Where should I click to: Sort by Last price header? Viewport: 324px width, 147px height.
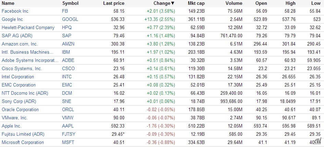(113, 3)
